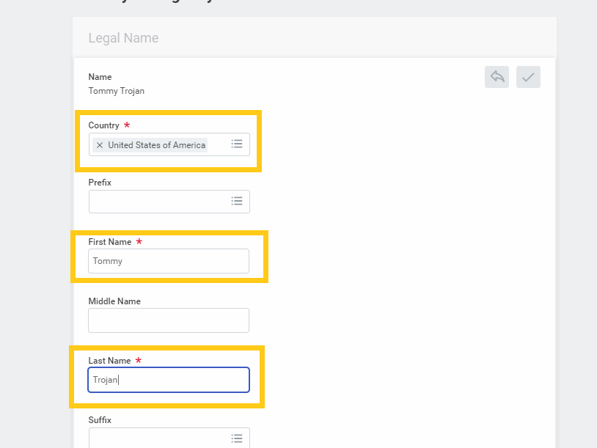Click the Country field label

tap(103, 125)
